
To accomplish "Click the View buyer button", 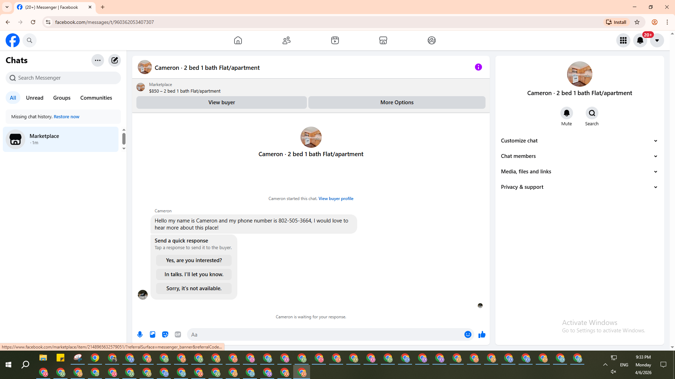I will (x=221, y=102).
